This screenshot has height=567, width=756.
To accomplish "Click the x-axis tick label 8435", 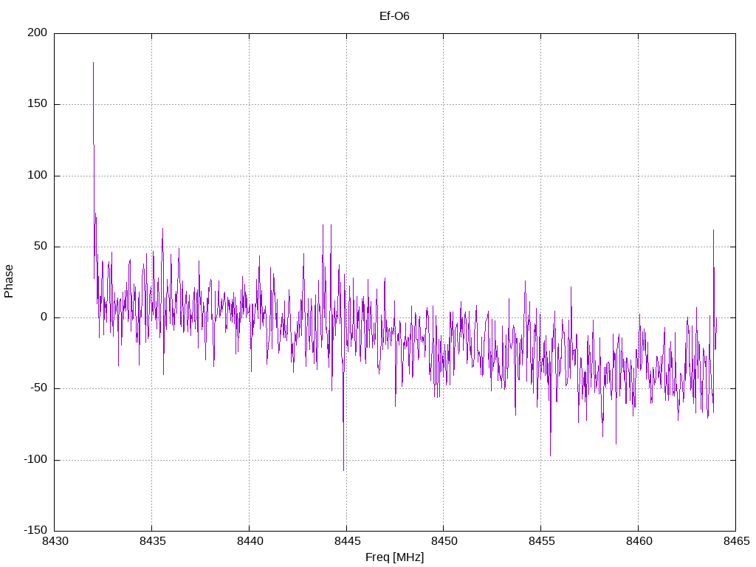I will click(x=152, y=541).
